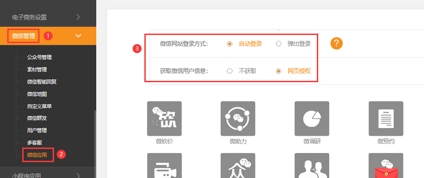Select 弹出登录 radio button
424x178 pixels.
(x=279, y=44)
